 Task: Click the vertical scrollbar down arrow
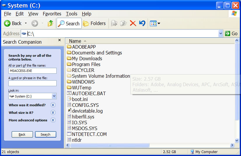pyautogui.click(x=237, y=140)
